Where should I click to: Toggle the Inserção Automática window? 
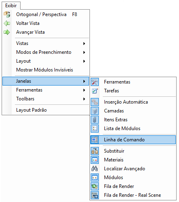pyautogui.click(x=133, y=102)
